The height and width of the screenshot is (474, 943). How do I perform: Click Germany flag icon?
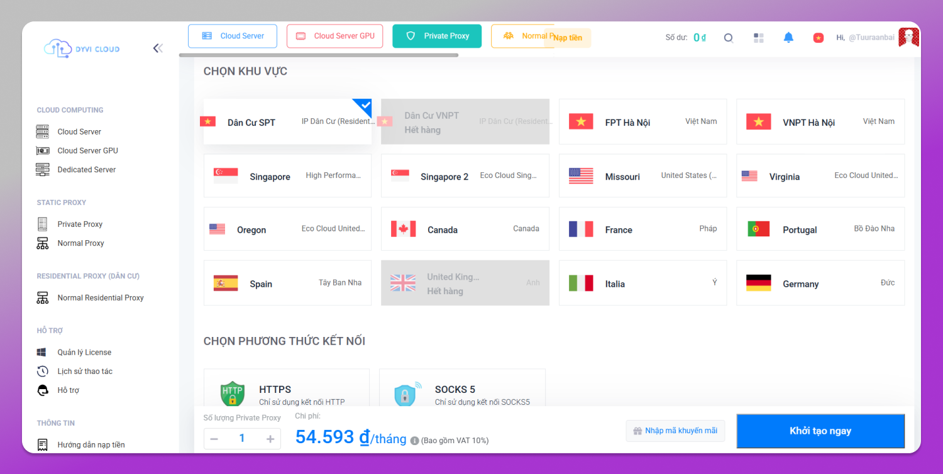click(x=758, y=283)
